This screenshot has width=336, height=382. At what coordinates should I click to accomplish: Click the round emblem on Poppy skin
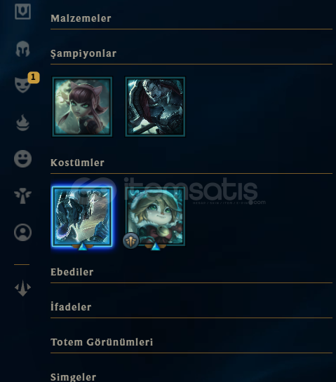pyautogui.click(x=130, y=240)
